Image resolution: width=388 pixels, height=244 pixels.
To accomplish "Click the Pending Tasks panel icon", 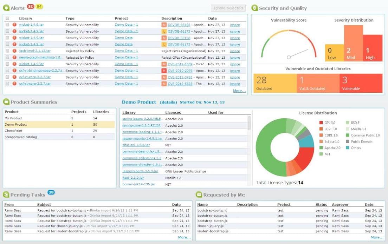I will [x=6, y=194].
